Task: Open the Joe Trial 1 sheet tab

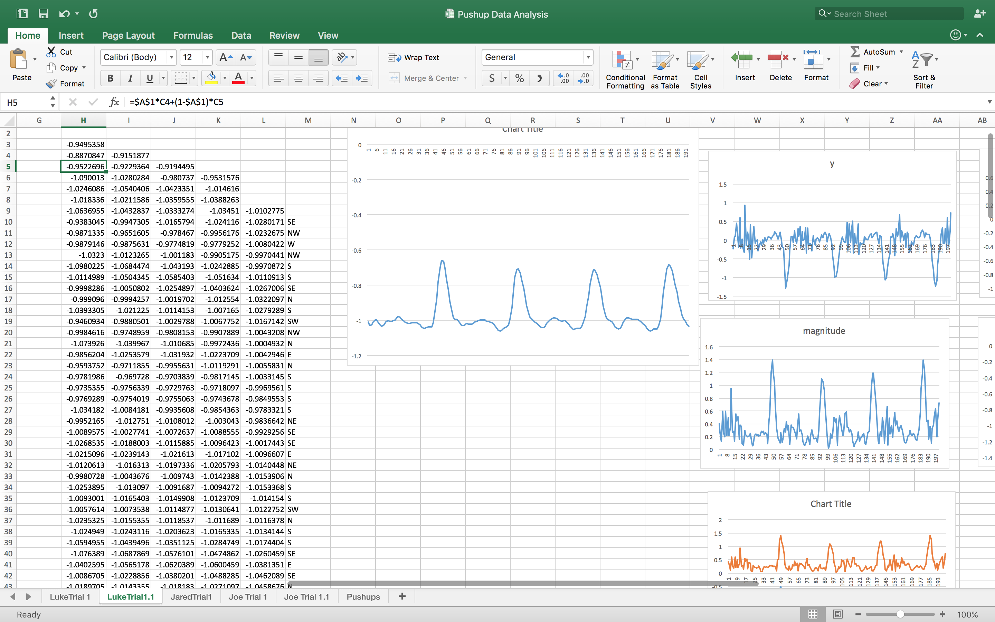Action: (247, 596)
